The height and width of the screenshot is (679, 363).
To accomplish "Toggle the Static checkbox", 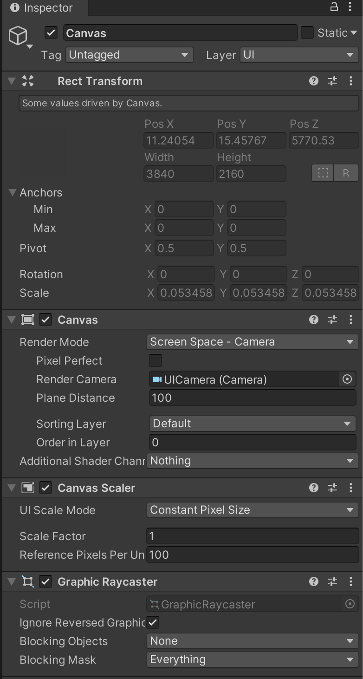I will click(x=307, y=33).
